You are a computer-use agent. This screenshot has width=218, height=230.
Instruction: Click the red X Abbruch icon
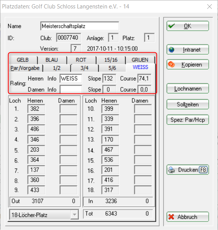coord(171,217)
